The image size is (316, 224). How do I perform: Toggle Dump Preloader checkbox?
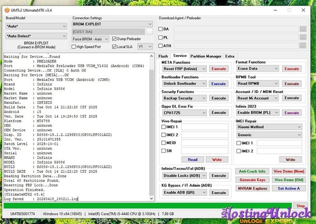point(114,39)
